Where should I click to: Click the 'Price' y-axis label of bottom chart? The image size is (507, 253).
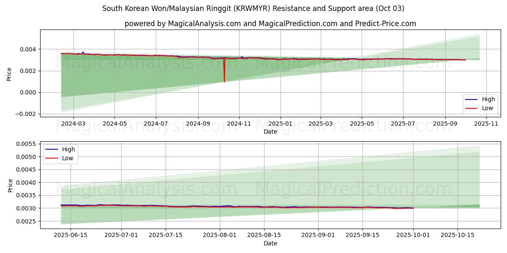(9, 185)
